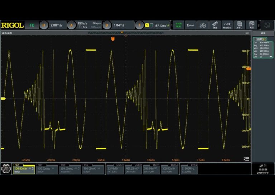Click CH1 100.00mV/ scale value
Screen dimensions: 275x195
click(x=21, y=168)
